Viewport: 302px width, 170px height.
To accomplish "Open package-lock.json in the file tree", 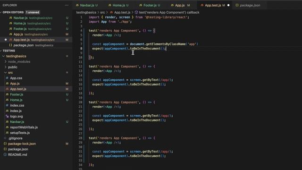I will (22, 144).
